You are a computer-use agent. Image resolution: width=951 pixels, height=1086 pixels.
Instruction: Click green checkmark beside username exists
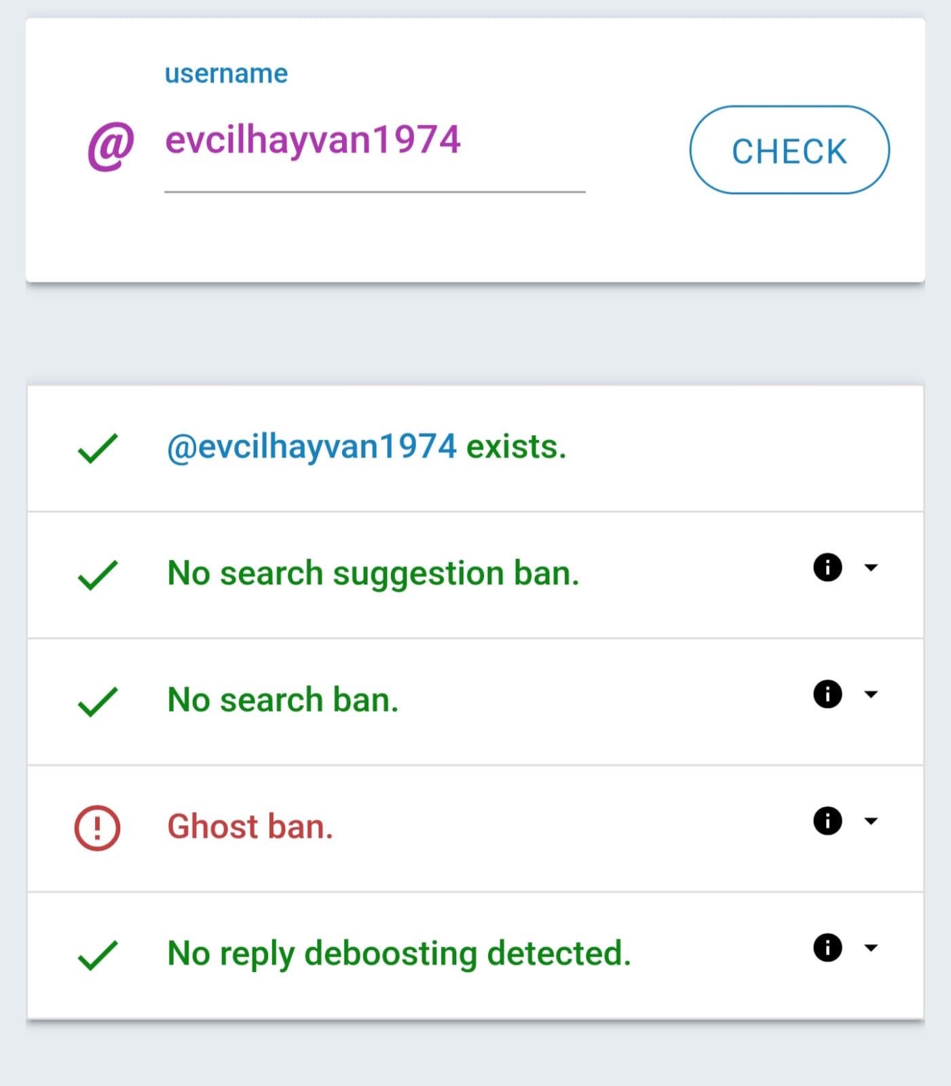(x=98, y=449)
